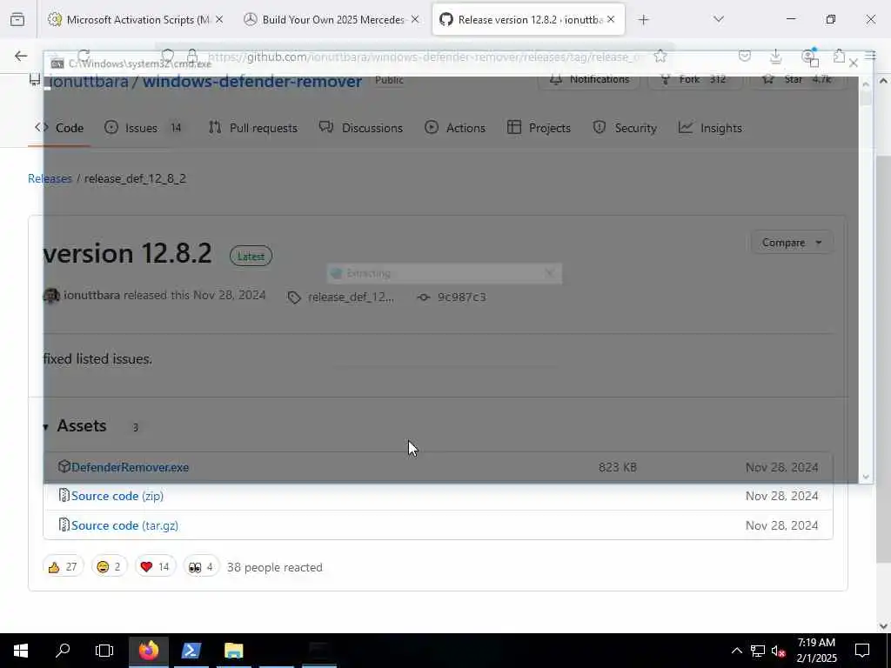
Task: Open the List all tabs chevron
Action: point(719,19)
